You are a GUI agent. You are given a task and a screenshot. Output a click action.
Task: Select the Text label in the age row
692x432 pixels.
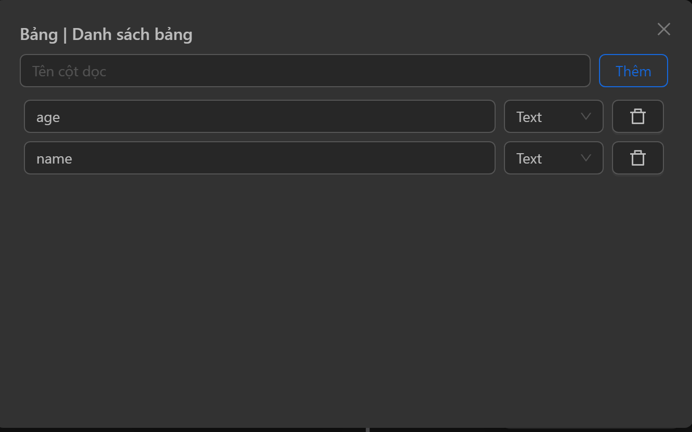coord(529,117)
